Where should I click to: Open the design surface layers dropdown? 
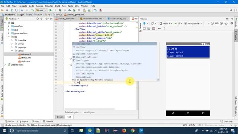pyautogui.click(x=145, y=23)
